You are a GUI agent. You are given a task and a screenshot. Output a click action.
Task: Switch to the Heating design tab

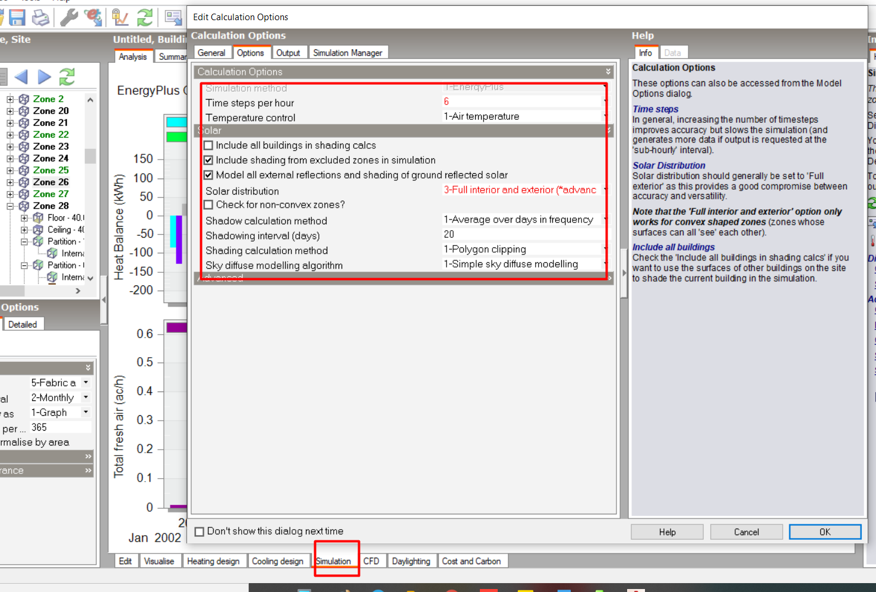[213, 561]
